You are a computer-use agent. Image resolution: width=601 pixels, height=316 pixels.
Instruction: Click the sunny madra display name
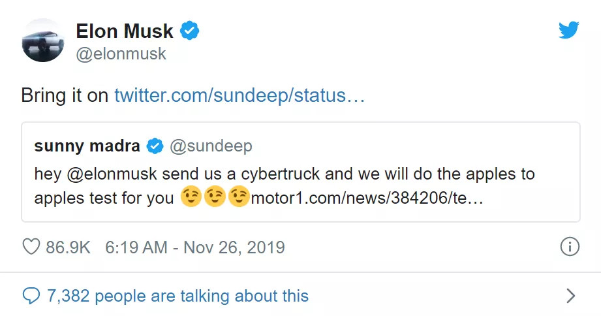click(x=87, y=146)
